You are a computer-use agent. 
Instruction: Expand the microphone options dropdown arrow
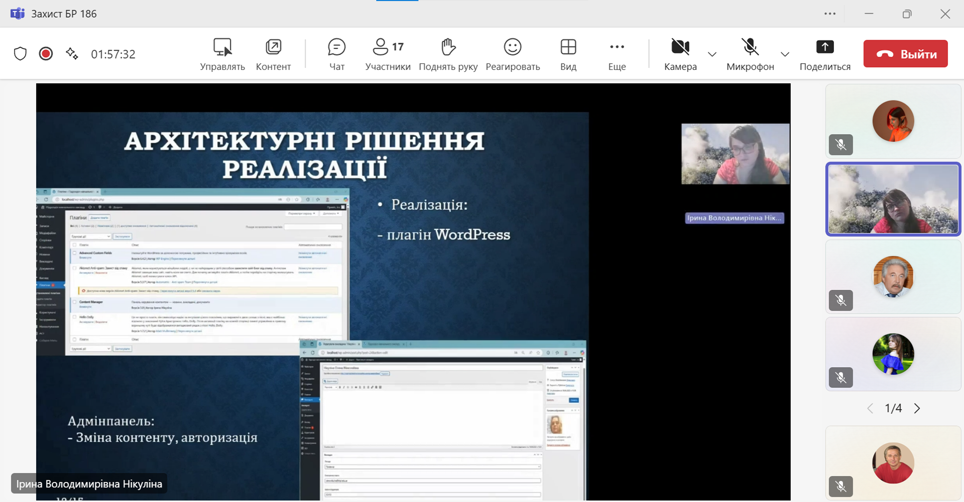[785, 54]
